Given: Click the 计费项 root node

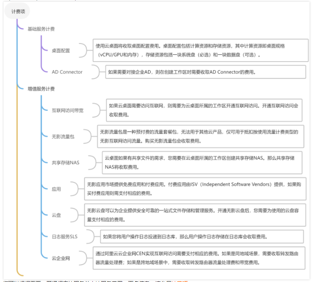Looking at the screenshot, I should pyautogui.click(x=17, y=11).
